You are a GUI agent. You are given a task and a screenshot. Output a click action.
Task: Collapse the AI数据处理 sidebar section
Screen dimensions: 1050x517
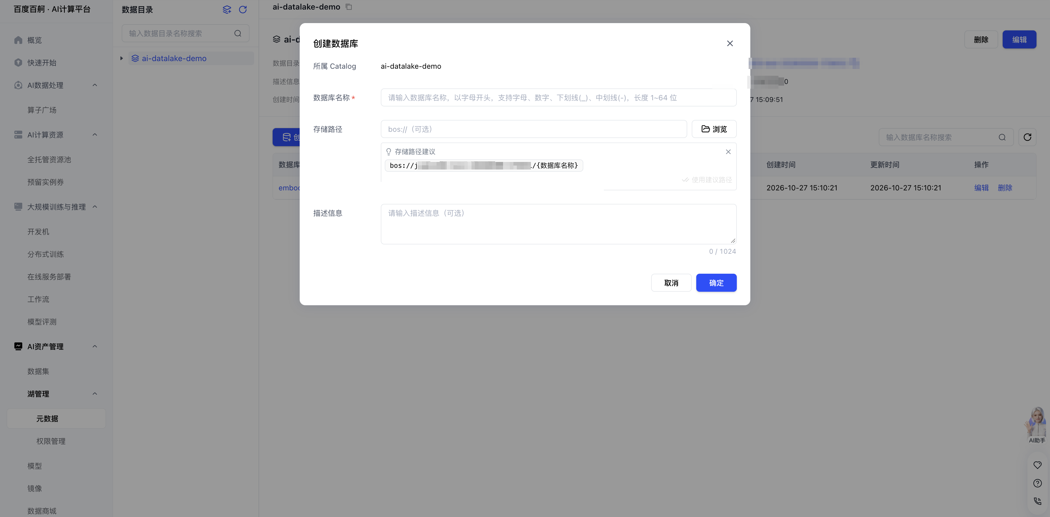pos(95,85)
